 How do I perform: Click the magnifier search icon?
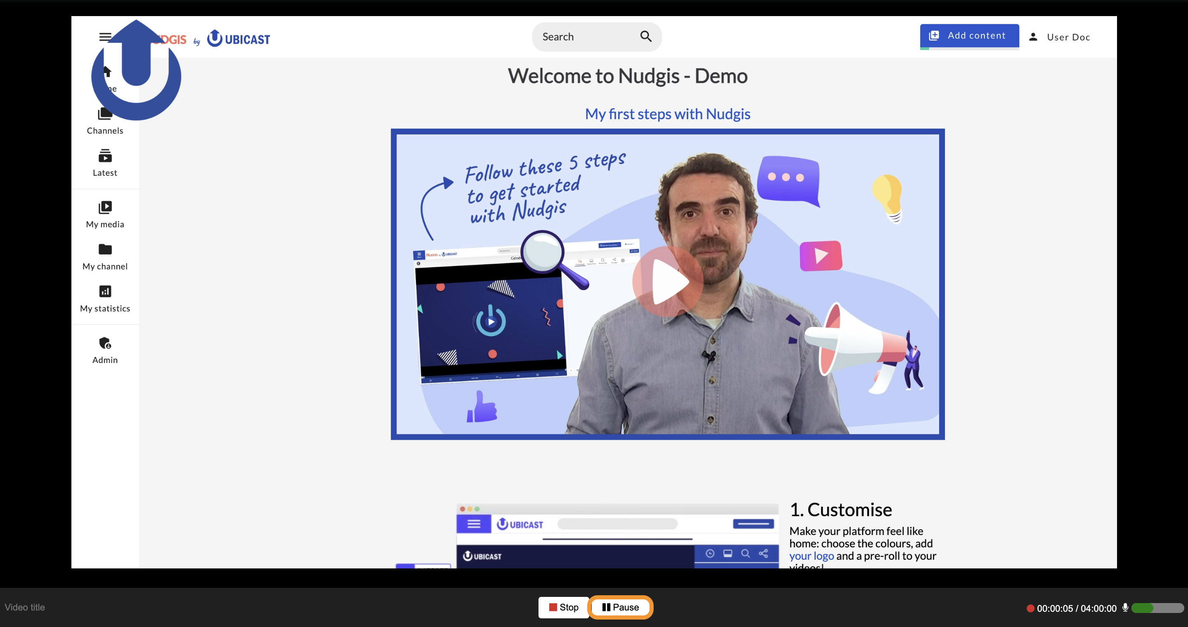tap(646, 36)
